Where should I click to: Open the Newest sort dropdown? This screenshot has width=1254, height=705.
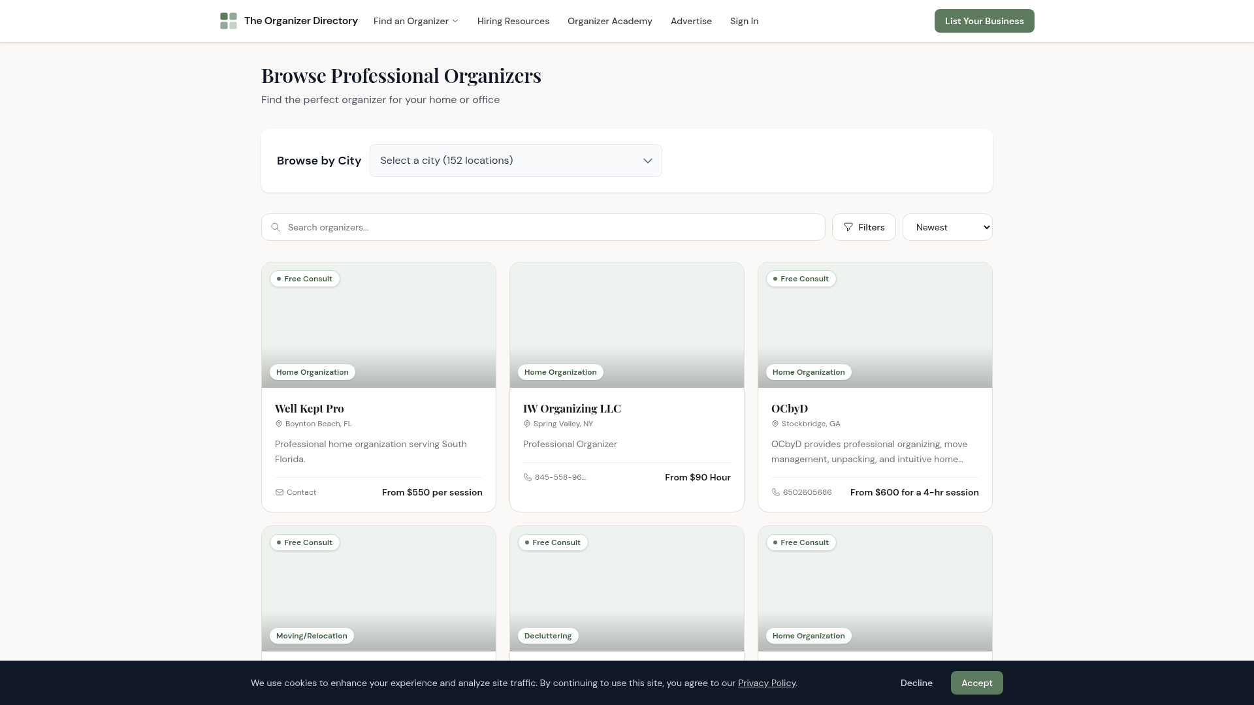[x=948, y=227]
